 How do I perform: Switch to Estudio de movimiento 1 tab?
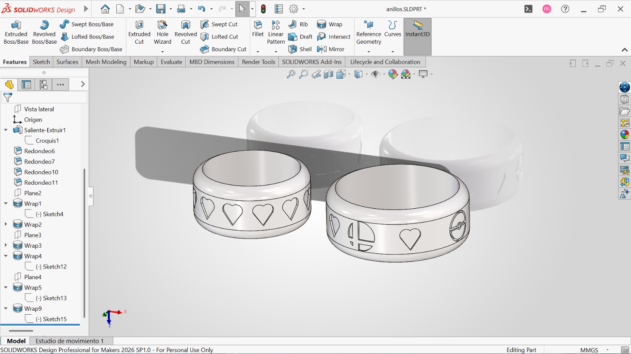tap(70, 341)
